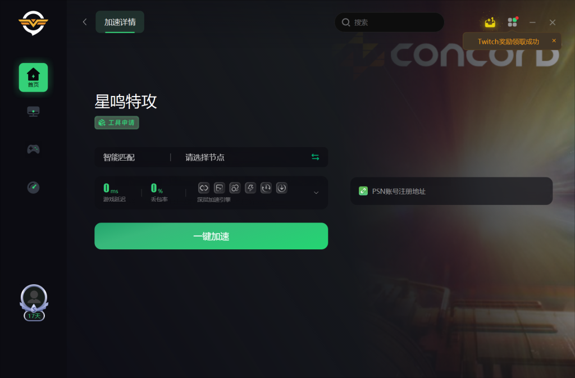Image resolution: width=575 pixels, height=378 pixels.
Task: Select the 加速详情 tab
Action: 120,22
